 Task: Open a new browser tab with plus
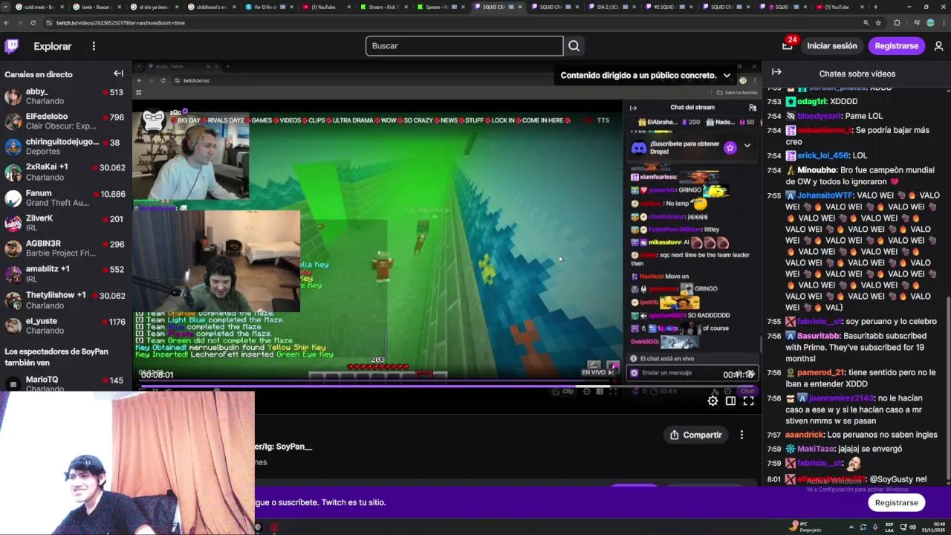[875, 7]
